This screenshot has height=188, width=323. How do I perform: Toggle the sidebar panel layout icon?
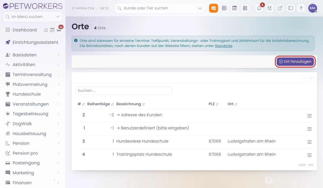point(290,8)
